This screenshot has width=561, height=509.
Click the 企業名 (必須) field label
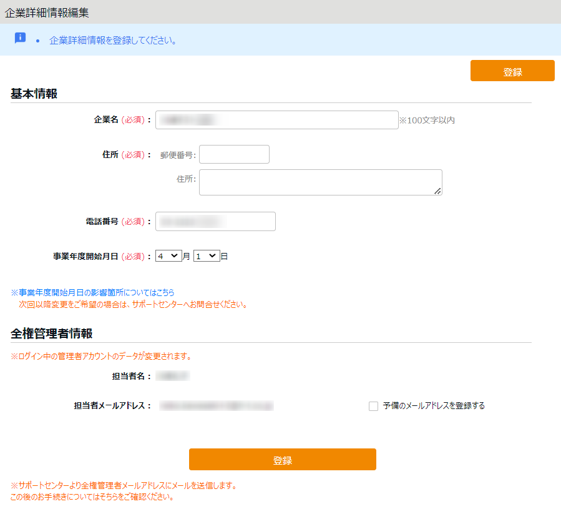coord(122,120)
